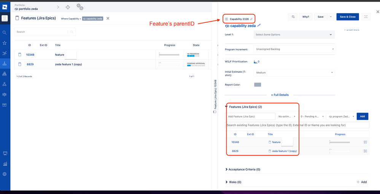Click the plus icon next to portfolio
The image size is (380, 194).
pyautogui.click(x=68, y=7)
